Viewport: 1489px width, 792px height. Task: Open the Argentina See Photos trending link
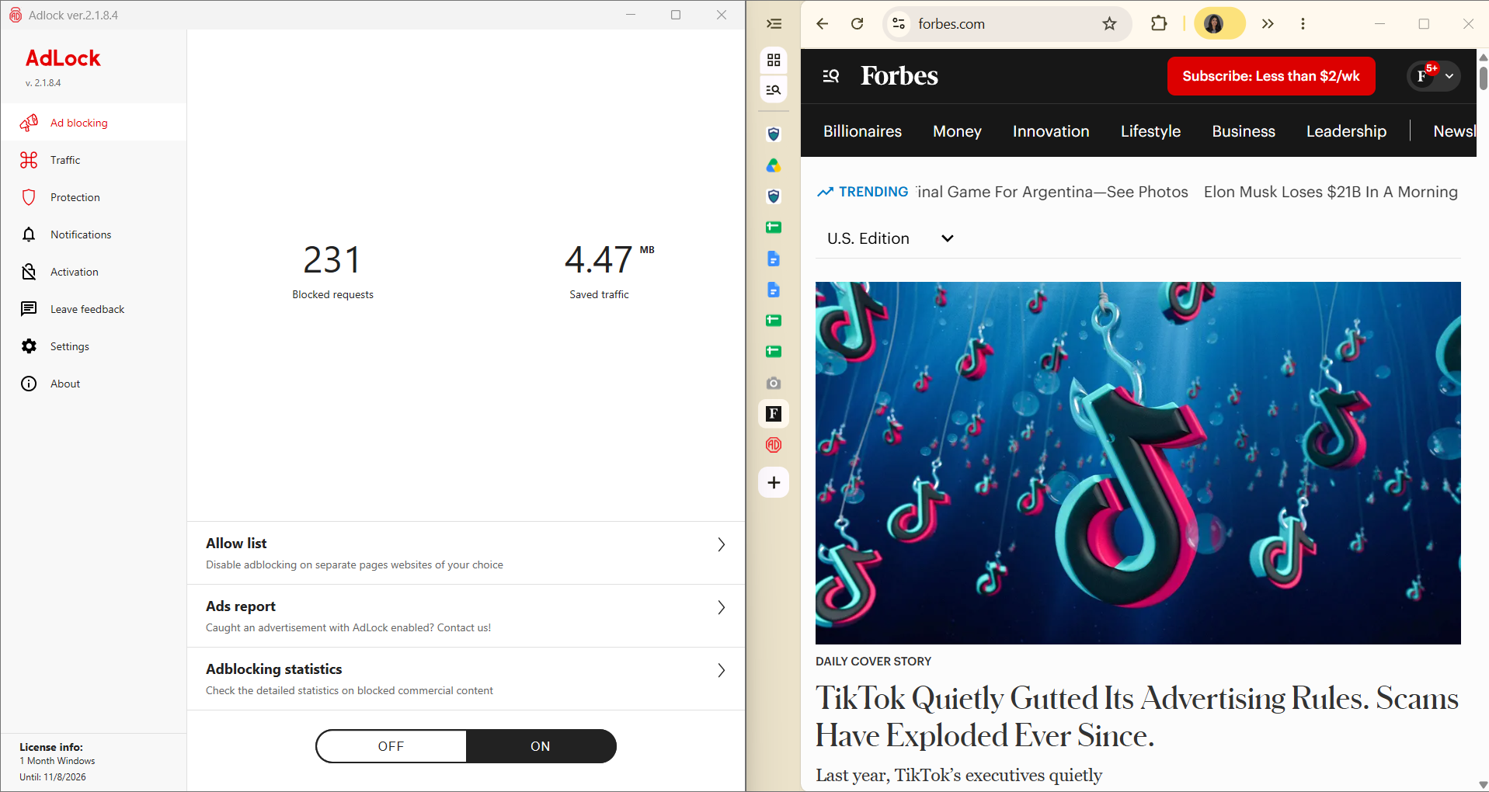click(x=1052, y=192)
